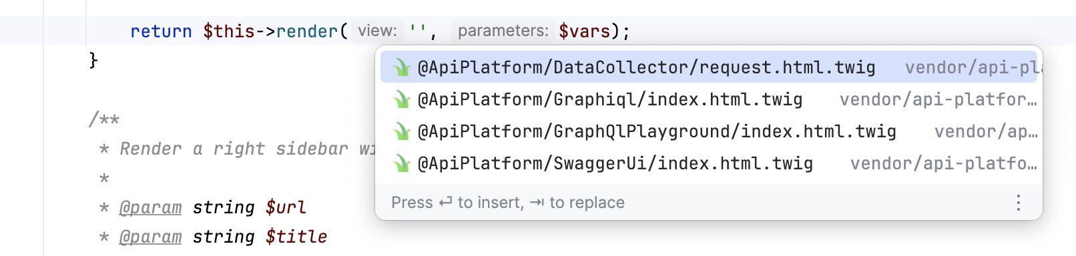Viewport: 1076px width, 256px height.
Task: Click the $this variable
Action: pyautogui.click(x=229, y=31)
